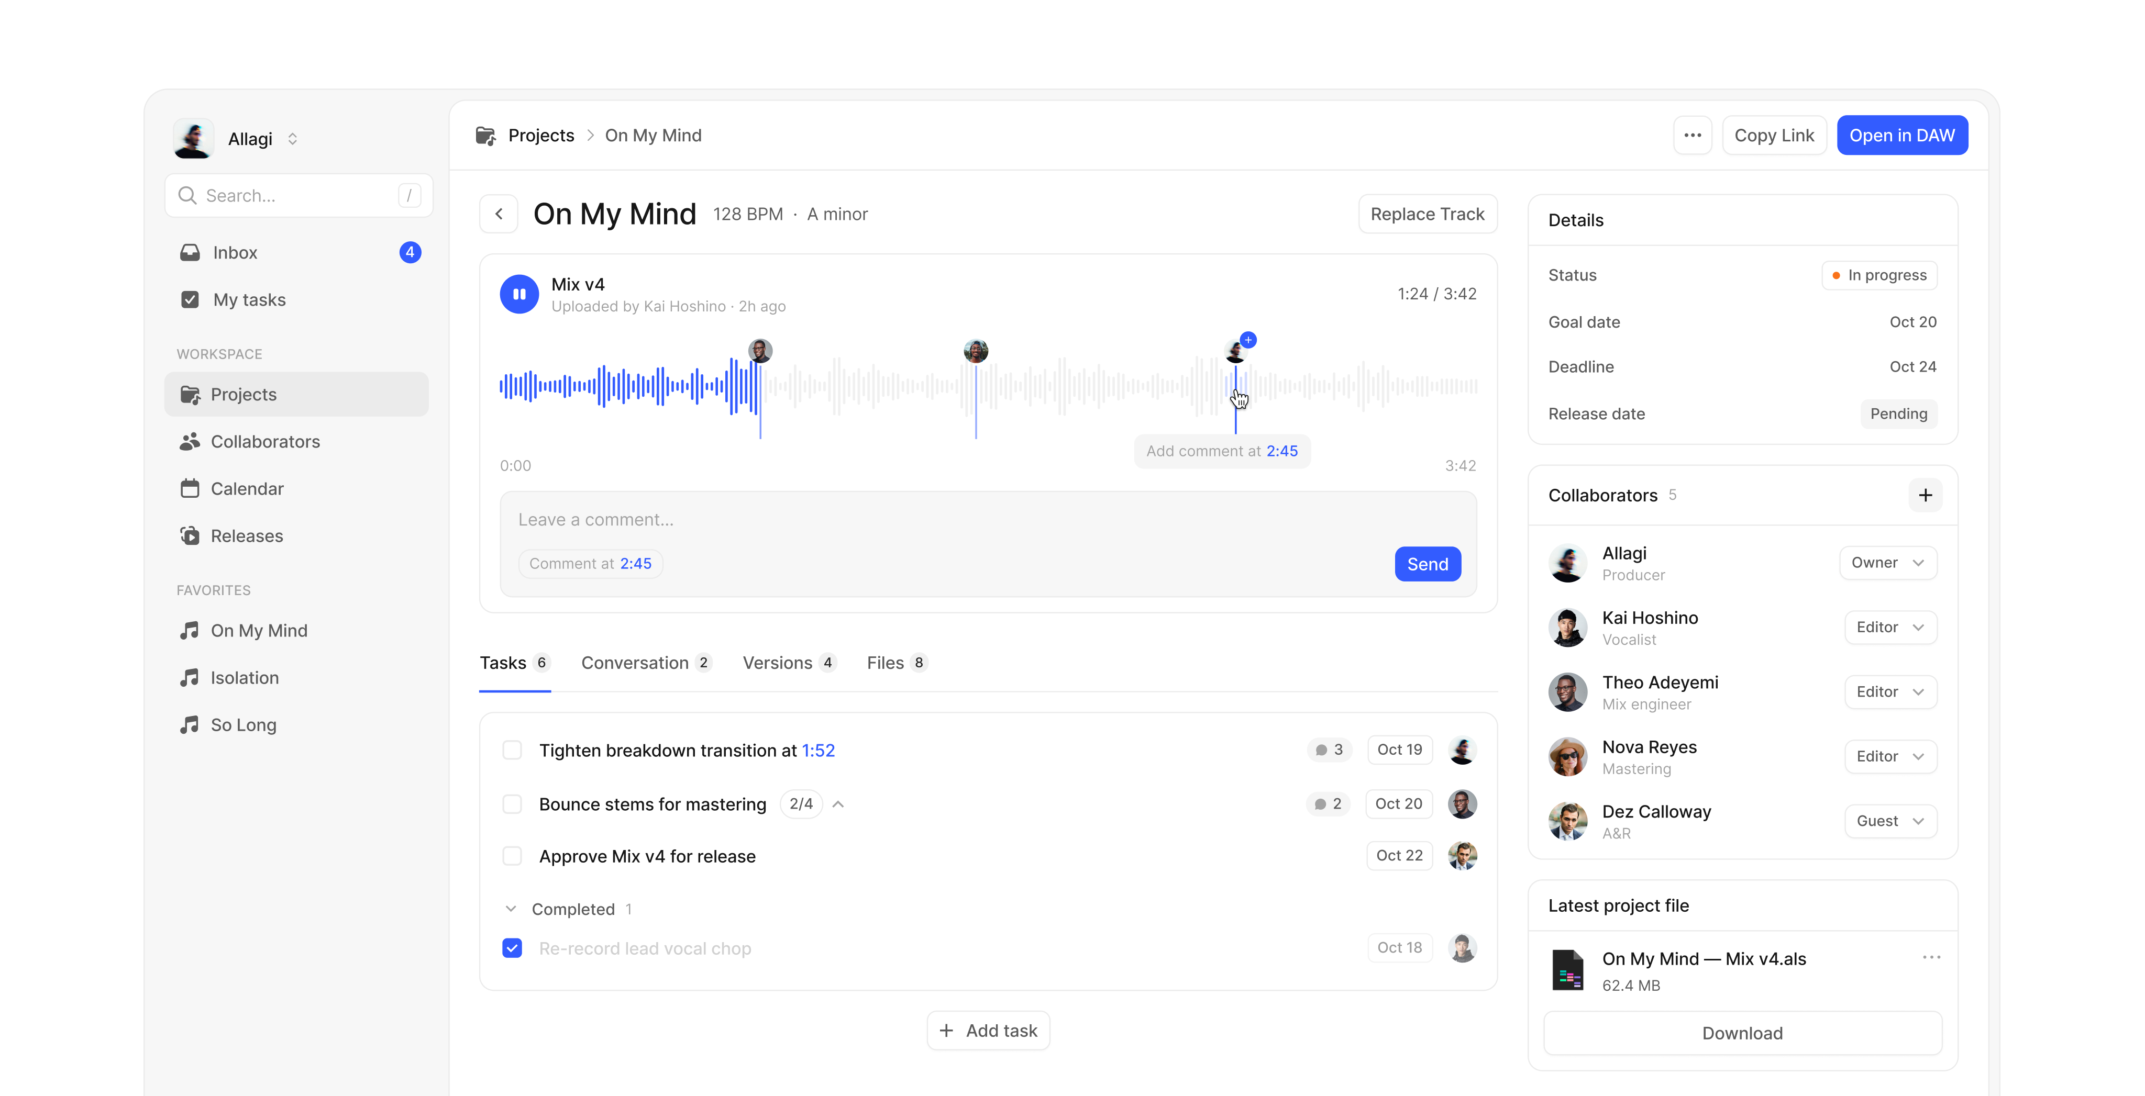
Task: Open Allagi's Owner role dropdown
Action: (1888, 563)
